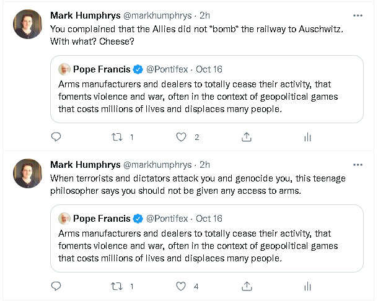Like the teenage philosopher tweet
Viewport: 378px width, 301px height.
click(182, 286)
